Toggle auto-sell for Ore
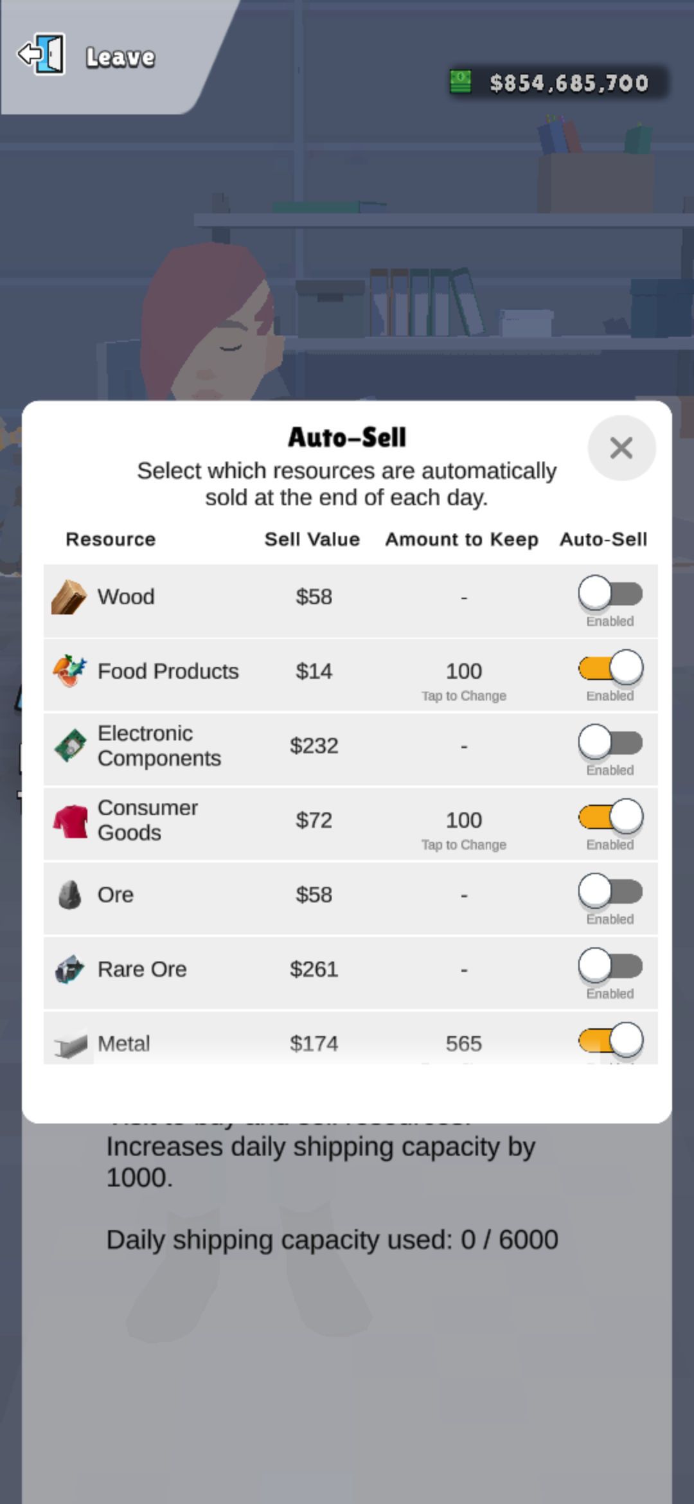This screenshot has width=694, height=1504. click(x=610, y=891)
